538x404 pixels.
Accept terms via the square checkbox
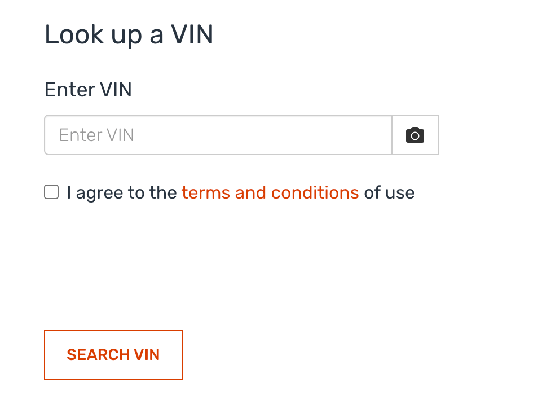coord(51,192)
